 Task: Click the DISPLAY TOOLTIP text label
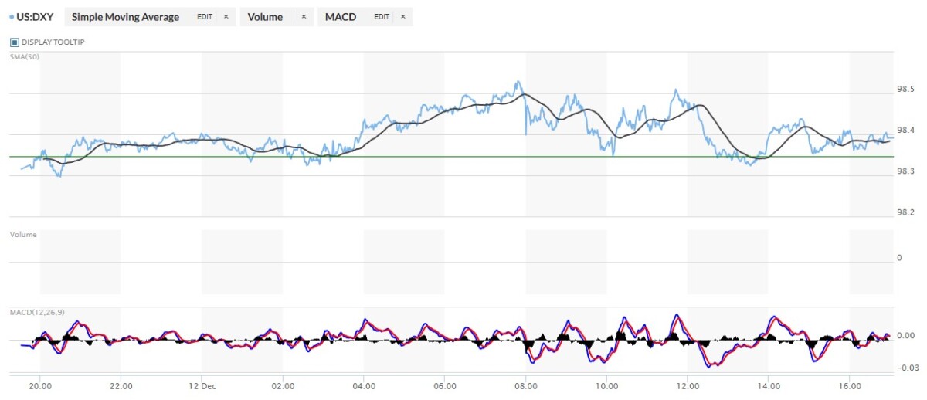[x=53, y=42]
